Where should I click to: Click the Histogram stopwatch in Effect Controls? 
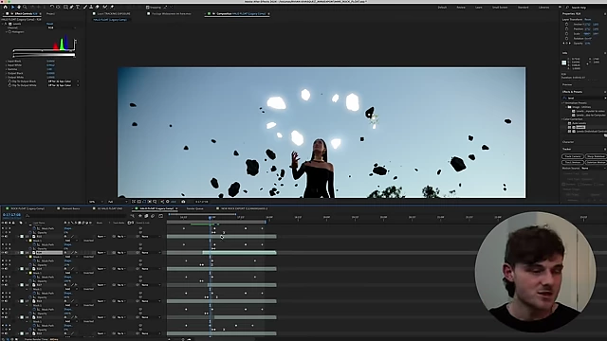point(9,32)
